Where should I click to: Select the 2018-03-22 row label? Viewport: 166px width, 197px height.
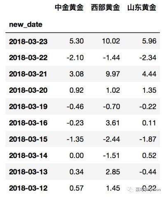pyautogui.click(x=28, y=57)
